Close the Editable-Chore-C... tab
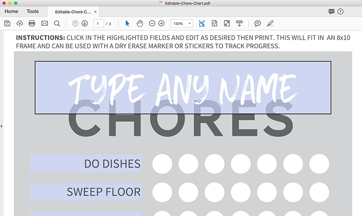 95,12
